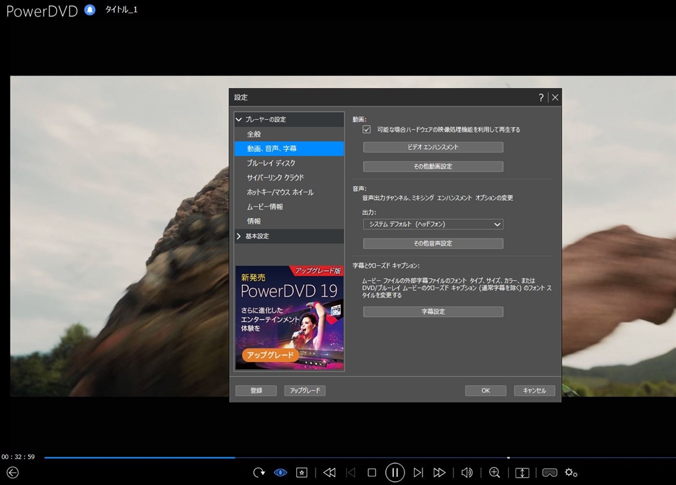Select ブルーレイ ディスク settings item
The width and height of the screenshot is (676, 485).
[x=289, y=163]
